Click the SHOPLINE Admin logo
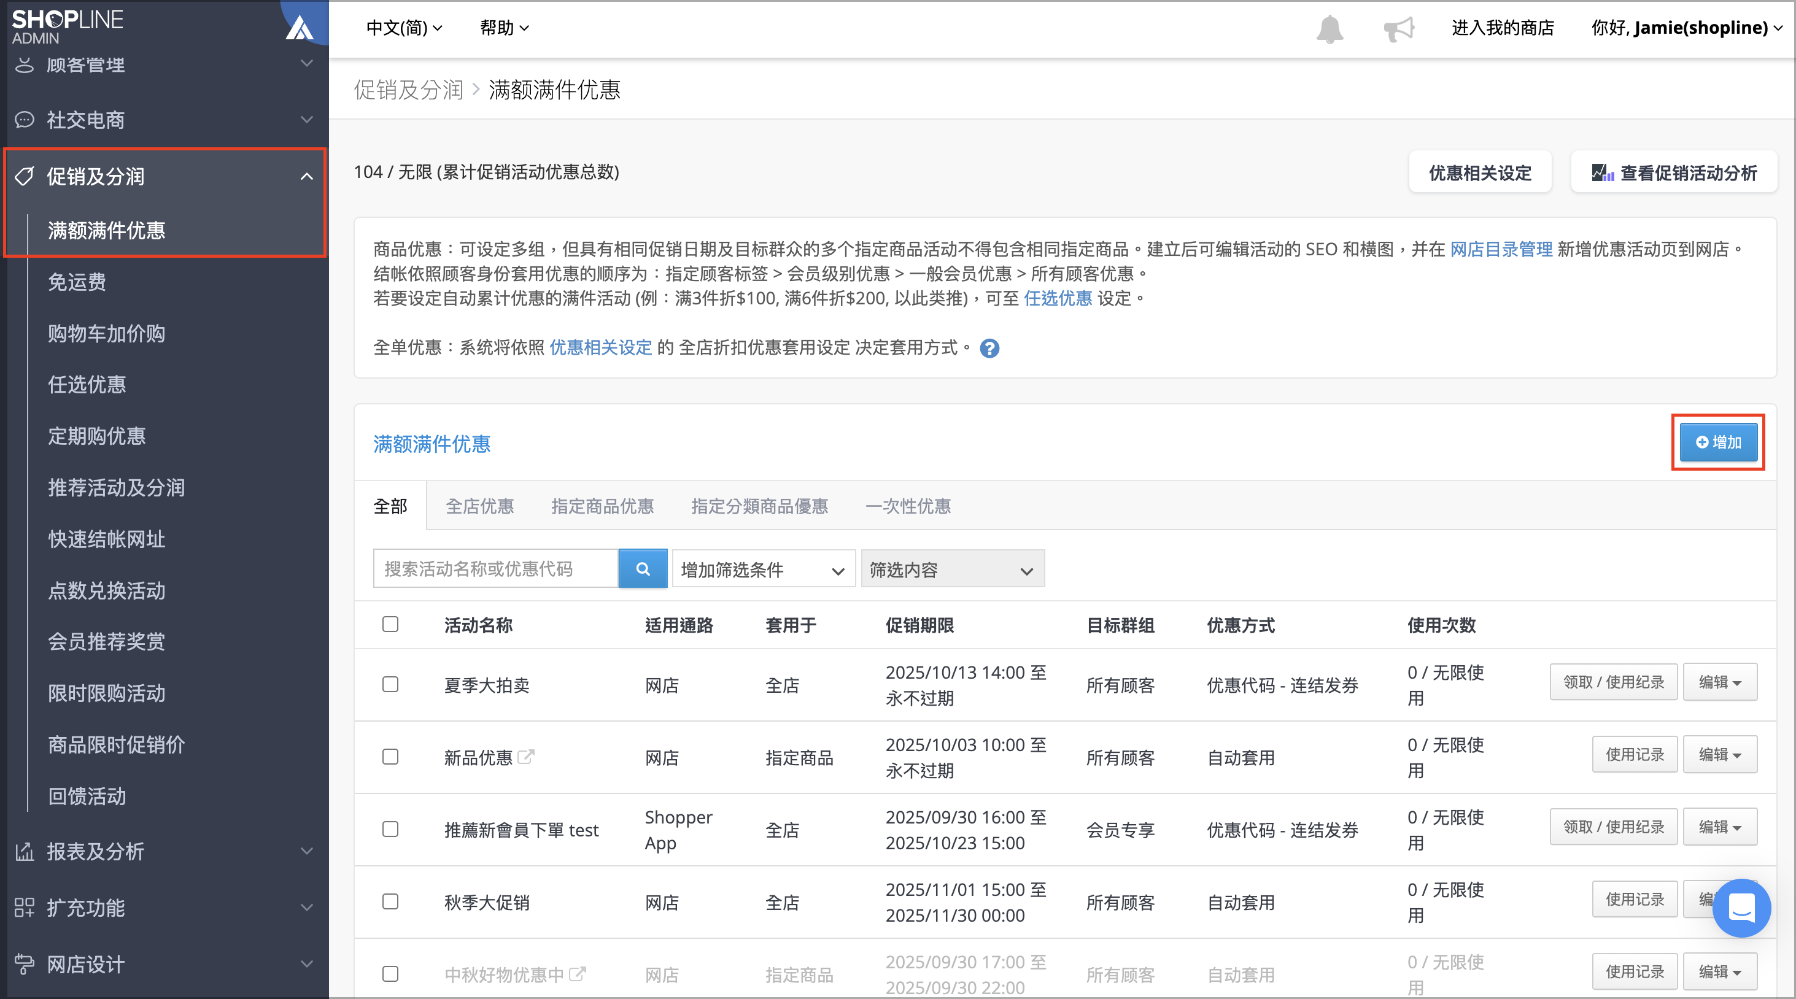The height and width of the screenshot is (999, 1796). [68, 26]
